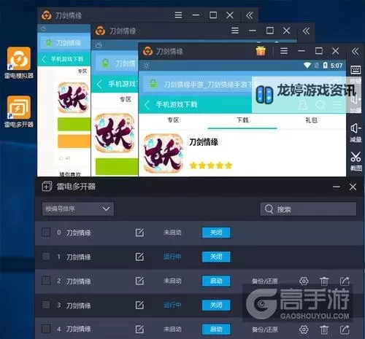Go back arrow in rearmost emulator window

(44, 59)
